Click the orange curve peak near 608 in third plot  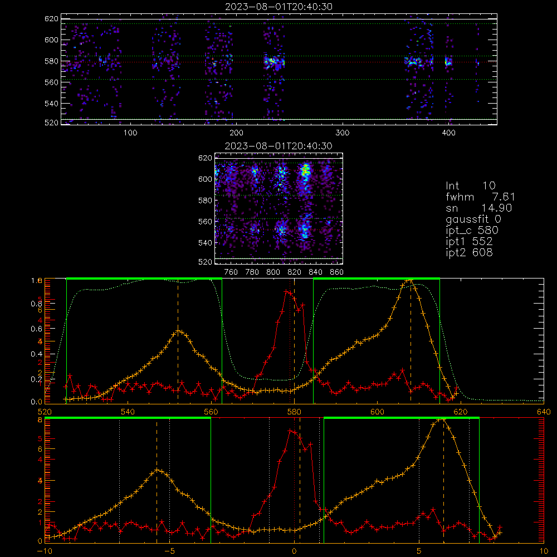(408, 281)
